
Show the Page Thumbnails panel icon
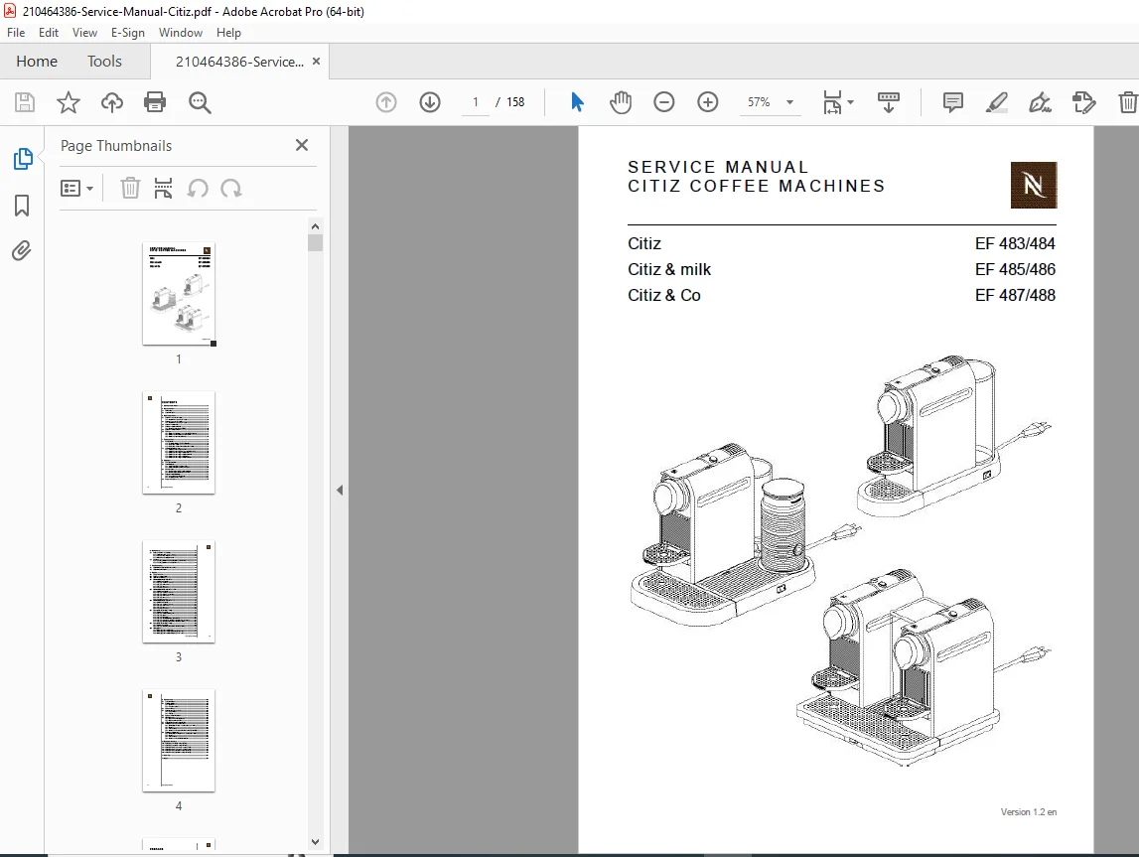point(23,158)
